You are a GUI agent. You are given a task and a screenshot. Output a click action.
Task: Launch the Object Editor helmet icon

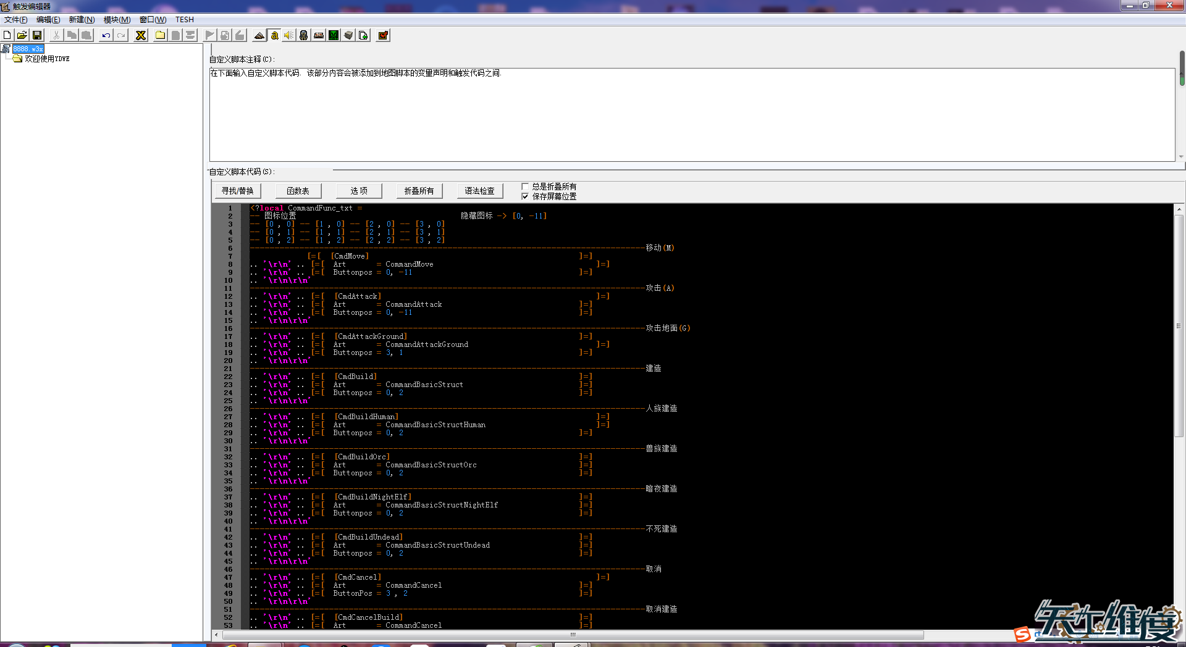click(304, 35)
